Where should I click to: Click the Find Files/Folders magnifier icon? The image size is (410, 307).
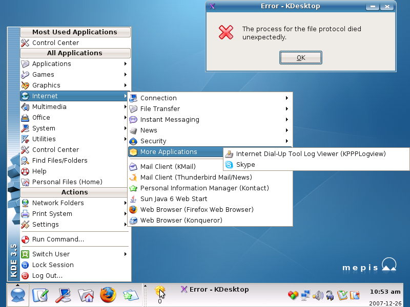pyautogui.click(x=25, y=161)
